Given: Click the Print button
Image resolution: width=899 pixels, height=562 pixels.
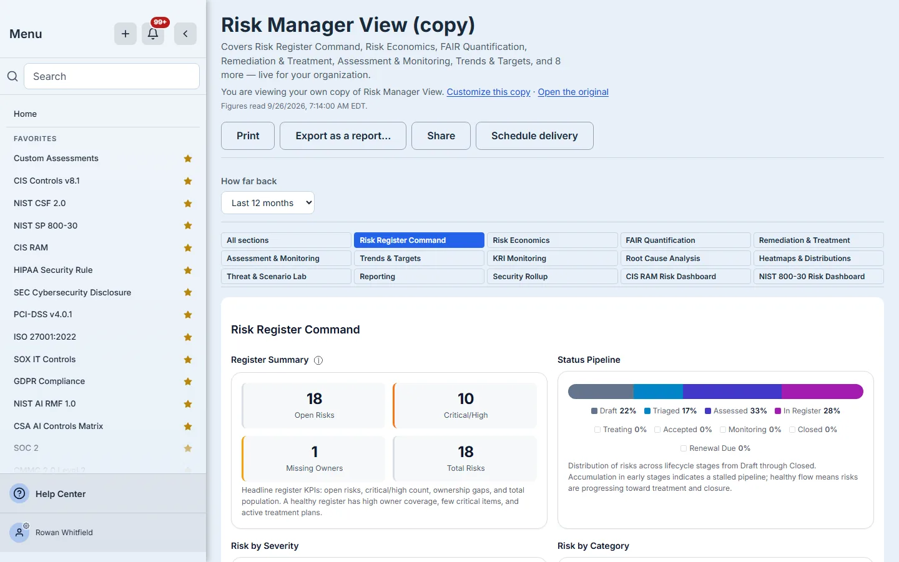Looking at the screenshot, I should [248, 136].
